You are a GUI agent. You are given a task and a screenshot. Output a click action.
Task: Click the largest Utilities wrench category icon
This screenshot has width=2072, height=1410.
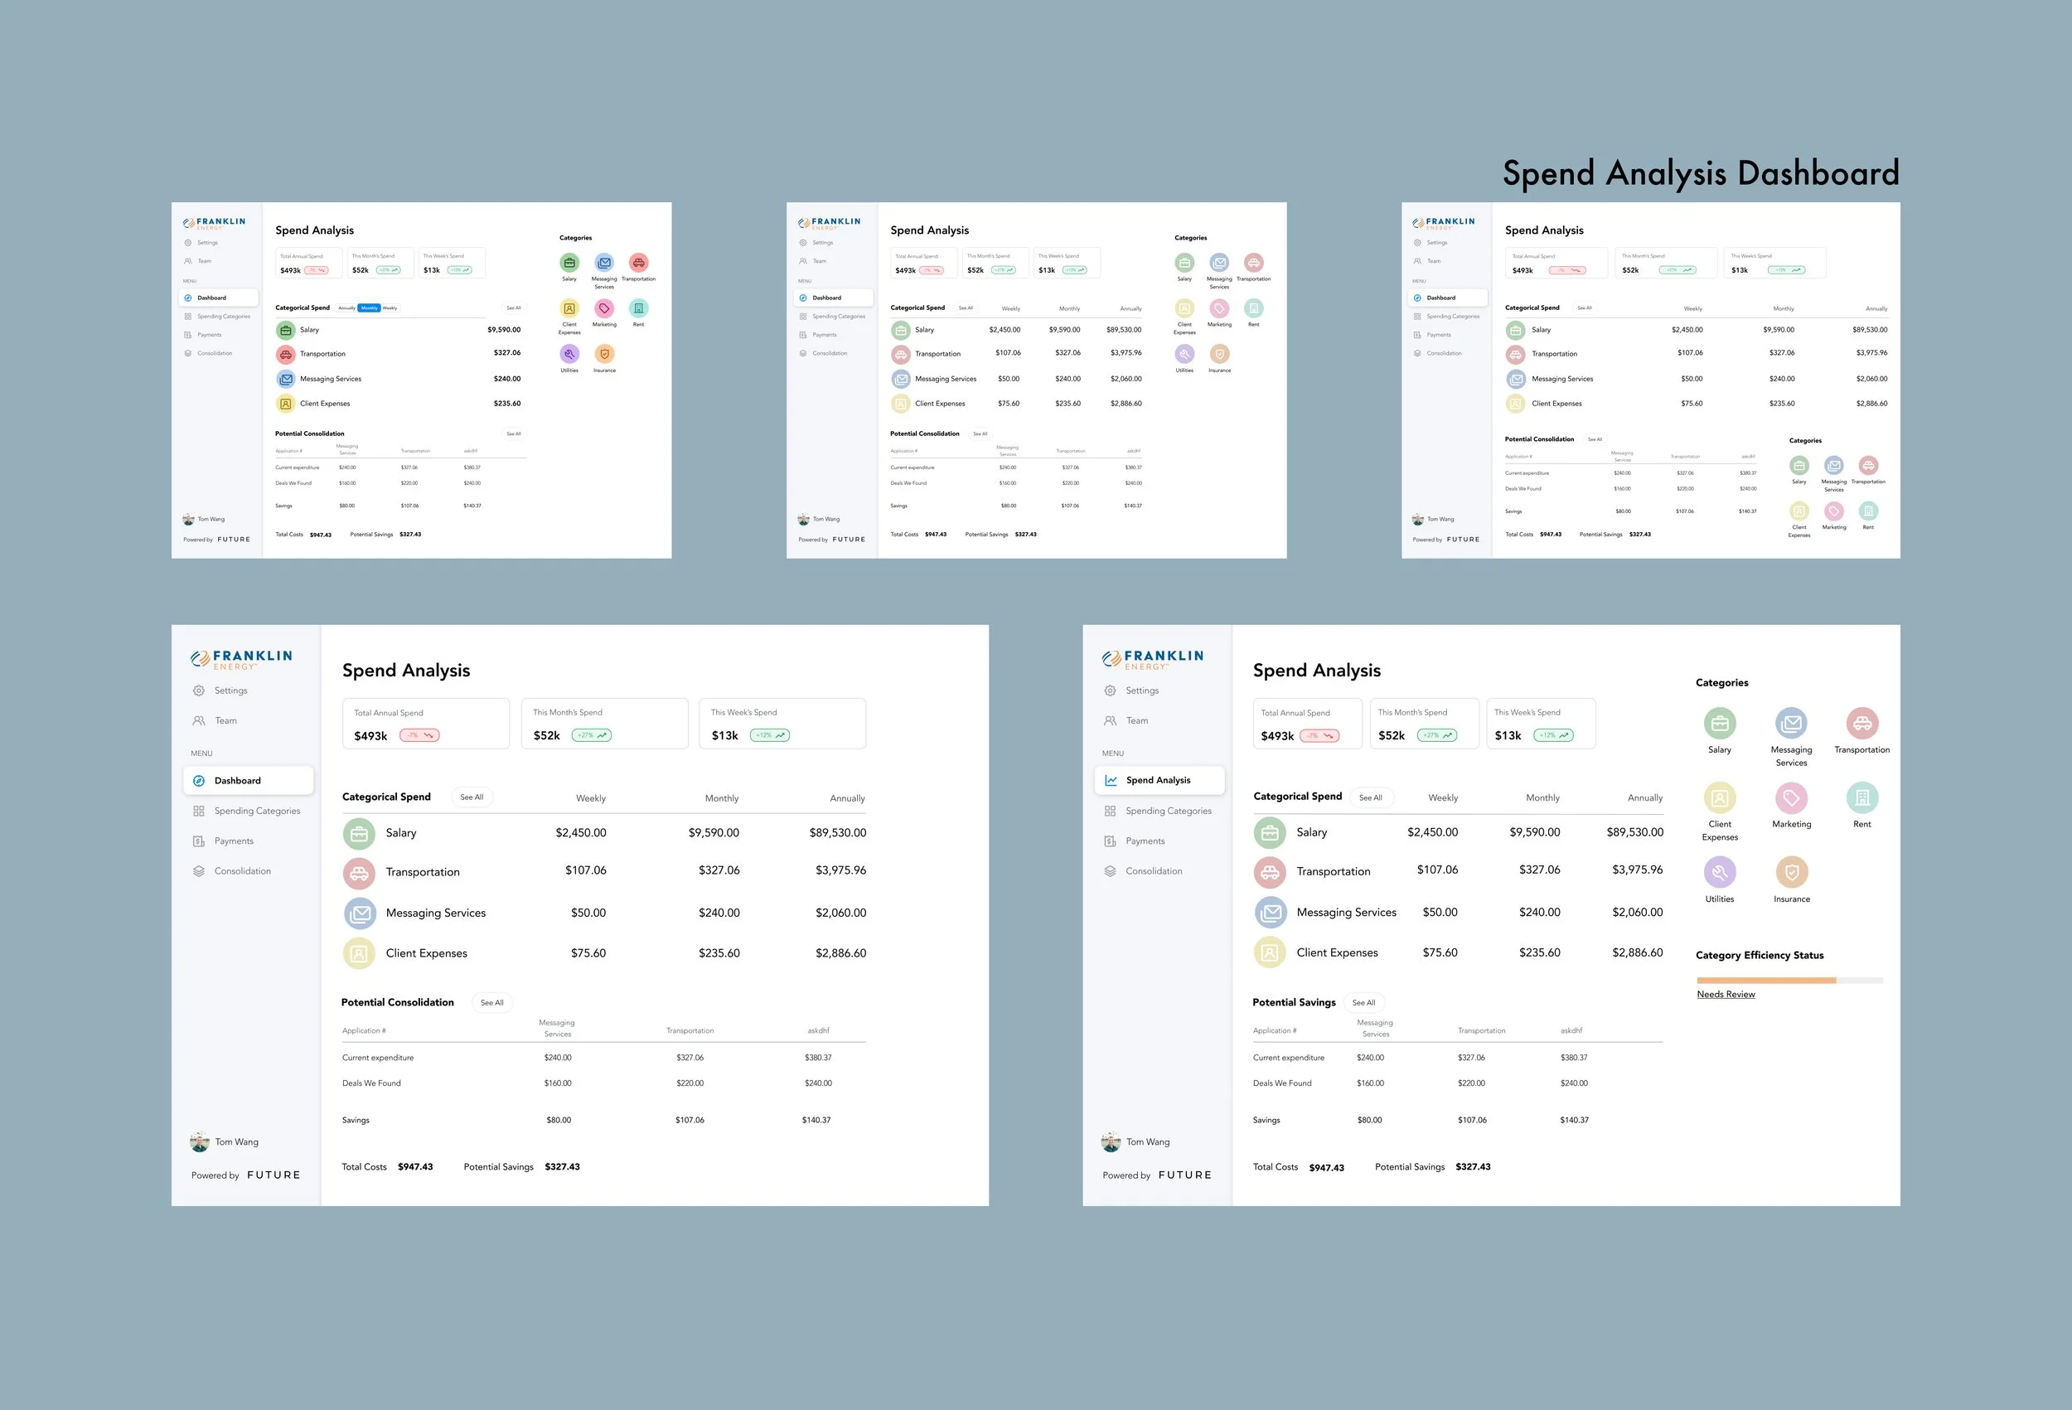coord(1719,871)
